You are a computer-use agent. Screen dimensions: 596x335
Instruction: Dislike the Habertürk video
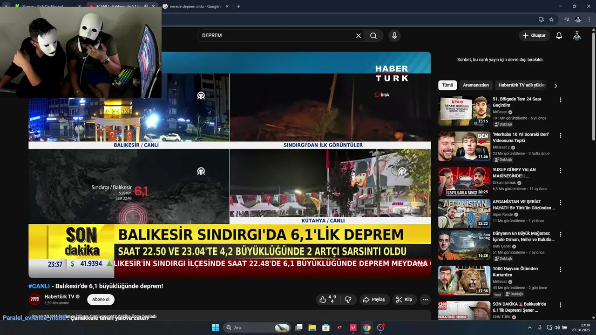(348, 300)
